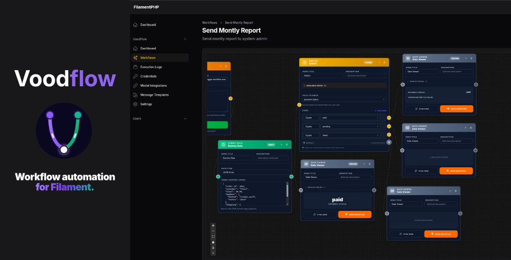Viewport: 511px width, 260px height.
Task: Click the Message Templates icon
Action: pyautogui.click(x=136, y=95)
